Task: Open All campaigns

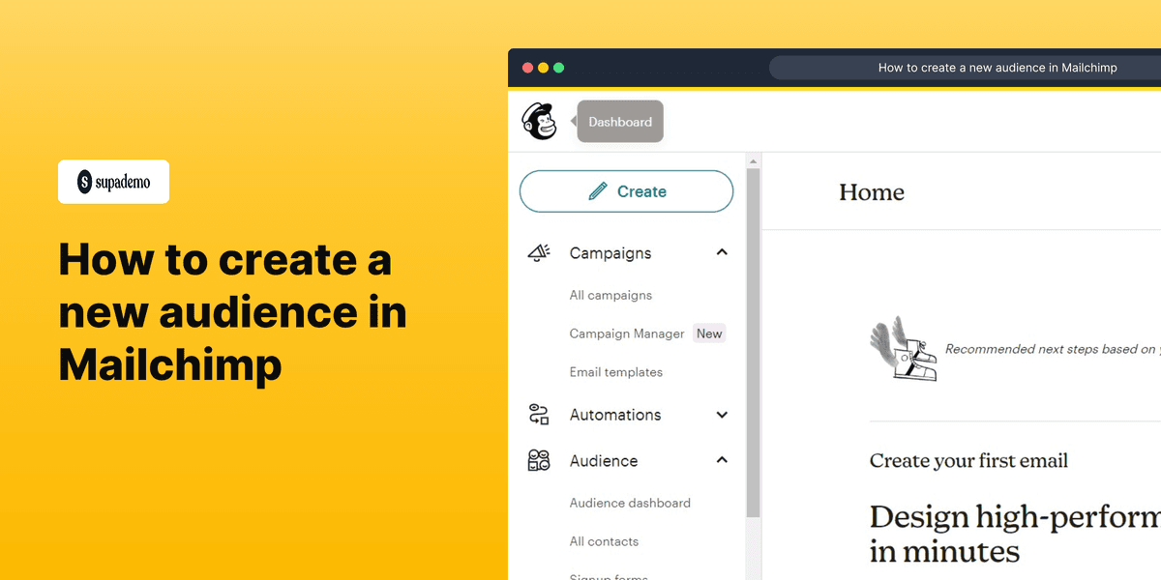Action: 610,295
